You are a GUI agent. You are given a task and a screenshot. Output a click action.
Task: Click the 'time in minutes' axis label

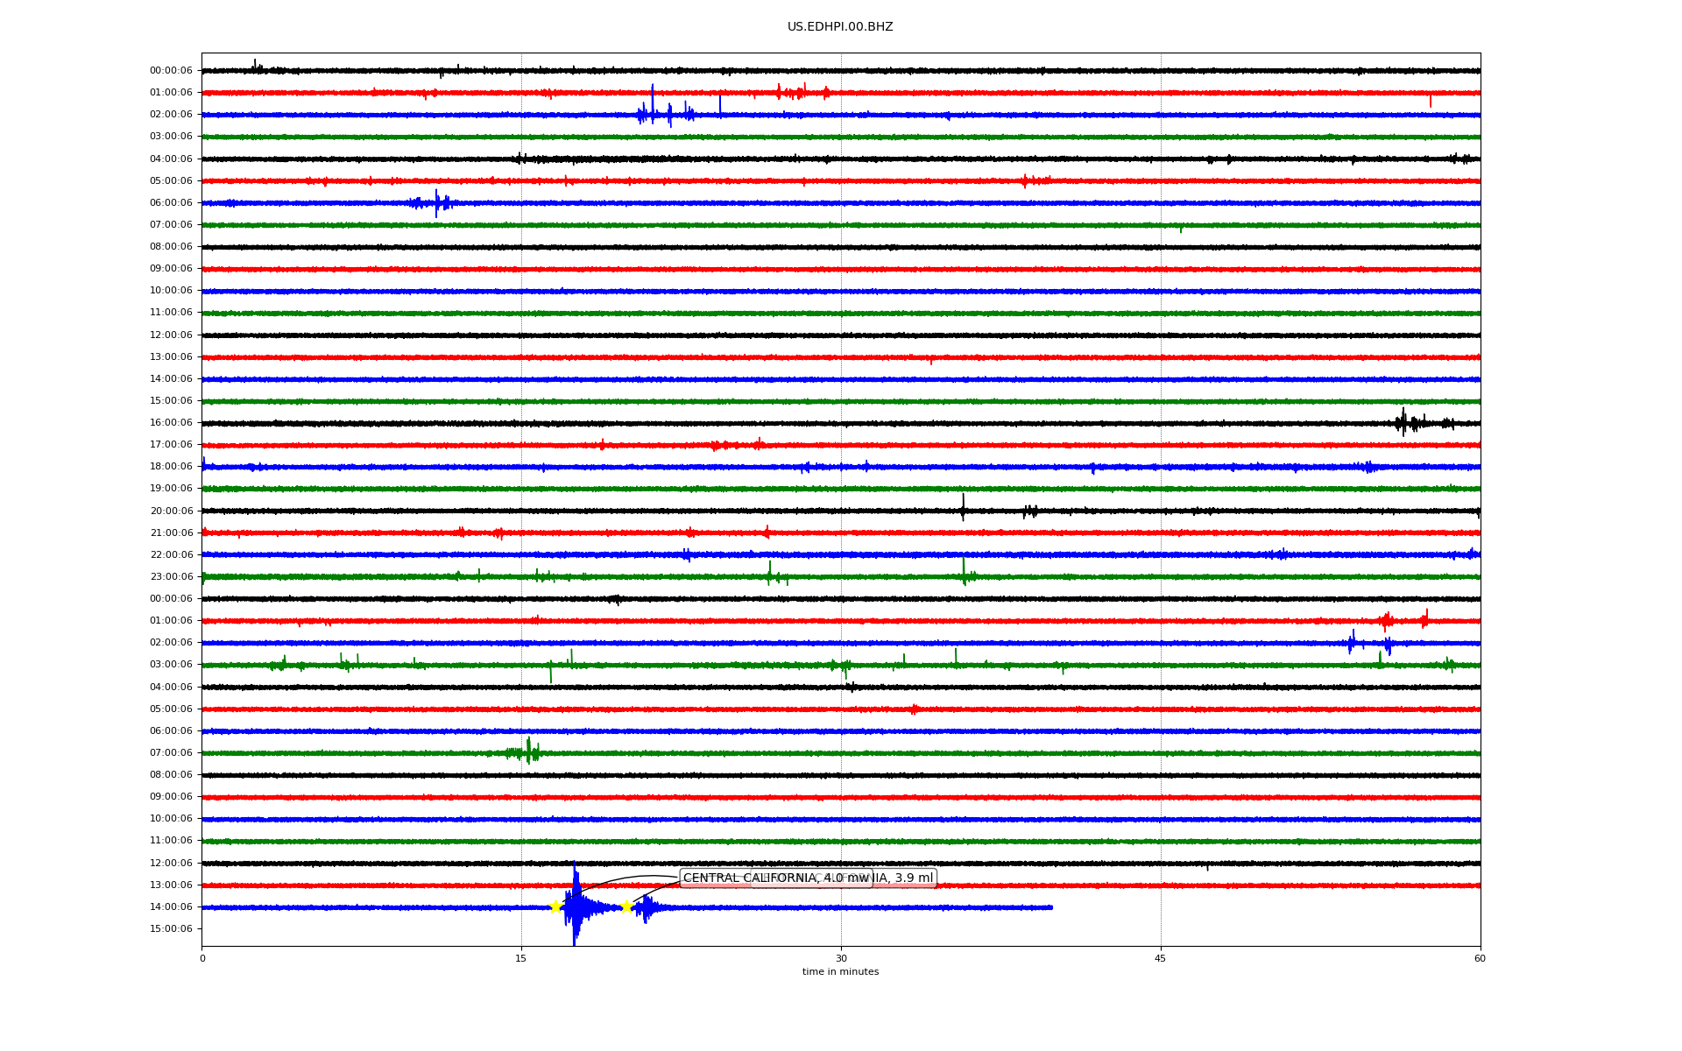point(840,971)
